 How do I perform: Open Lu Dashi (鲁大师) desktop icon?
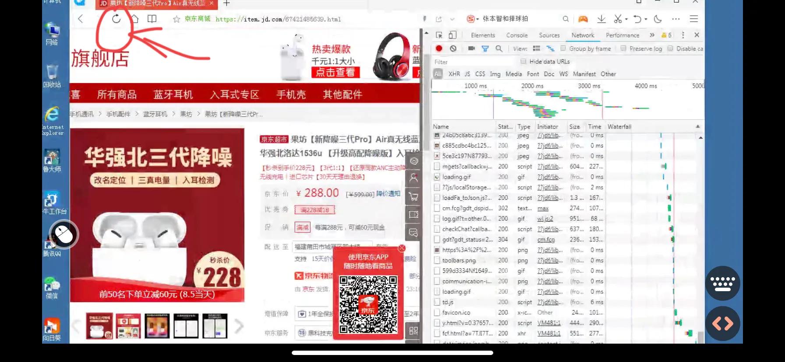point(52,160)
